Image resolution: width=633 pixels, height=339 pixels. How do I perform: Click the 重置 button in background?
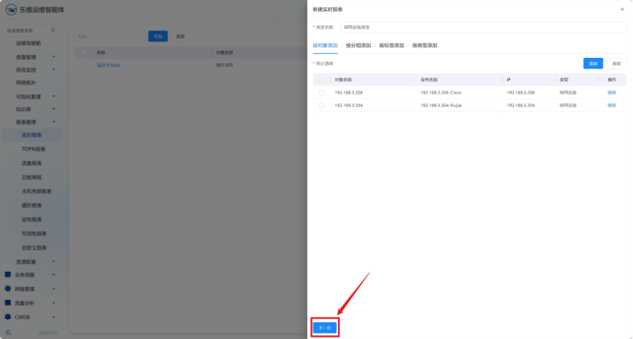180,37
